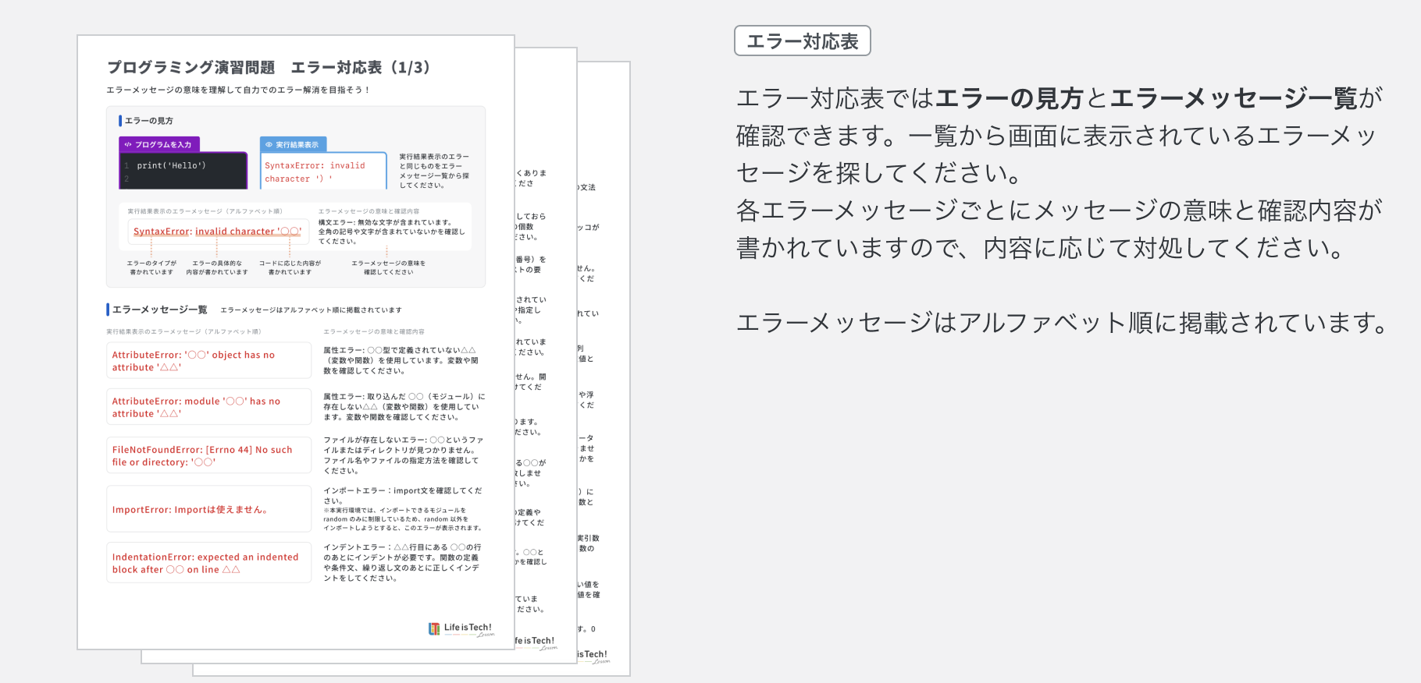Screen dimensions: 1421x683
Task: Click the 構文エラー explanation text
Action: 391,232
